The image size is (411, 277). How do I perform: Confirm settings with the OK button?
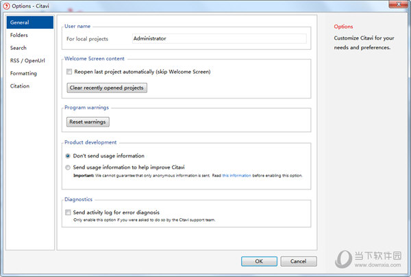tap(259, 261)
